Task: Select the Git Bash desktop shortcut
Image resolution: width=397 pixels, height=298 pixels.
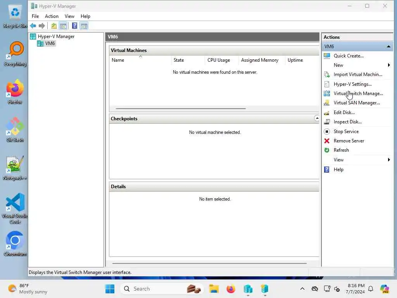Action: click(x=15, y=130)
